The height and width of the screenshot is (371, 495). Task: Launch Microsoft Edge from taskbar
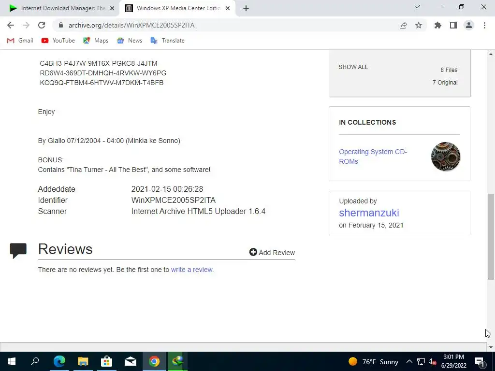click(x=59, y=361)
